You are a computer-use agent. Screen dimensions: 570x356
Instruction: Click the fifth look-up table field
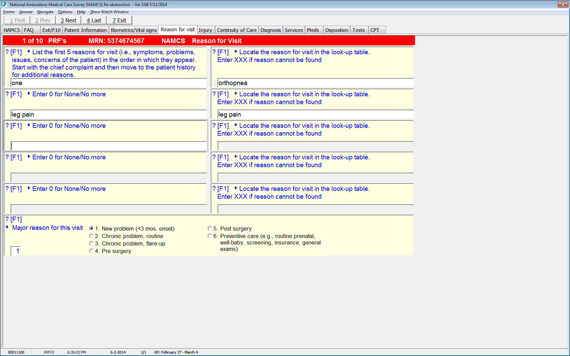pos(316,209)
